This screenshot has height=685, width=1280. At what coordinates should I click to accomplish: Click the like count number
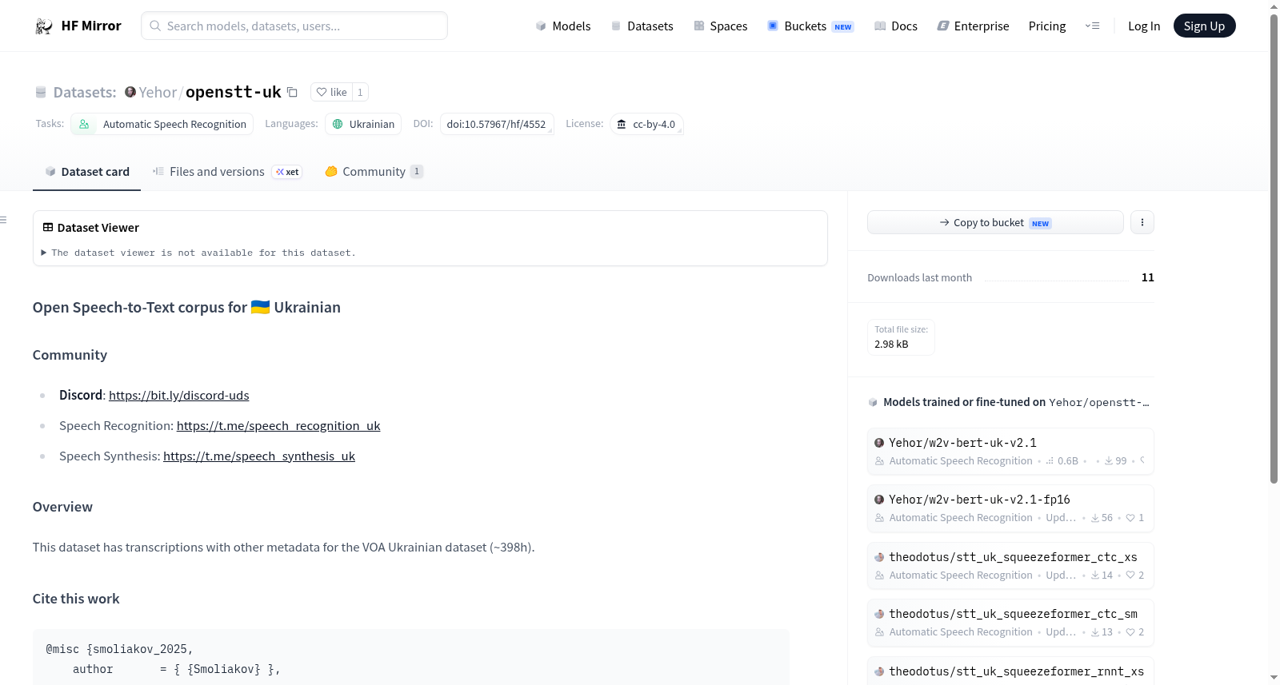pyautogui.click(x=360, y=92)
